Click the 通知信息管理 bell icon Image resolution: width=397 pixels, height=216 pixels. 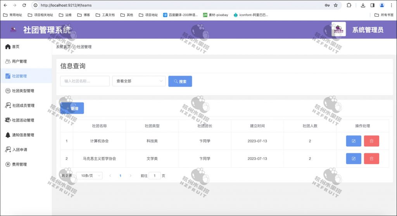coord(8,135)
